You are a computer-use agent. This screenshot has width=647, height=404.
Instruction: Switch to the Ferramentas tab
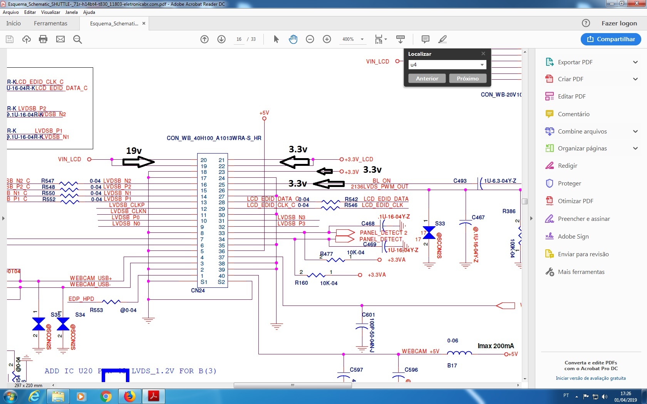click(x=50, y=23)
